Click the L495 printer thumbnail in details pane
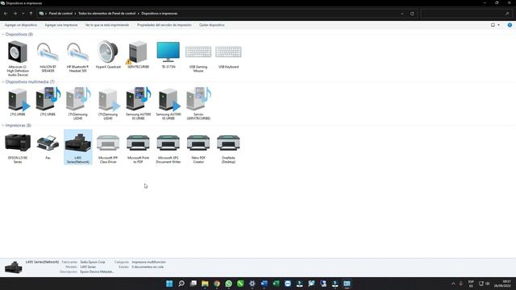 (x=14, y=267)
